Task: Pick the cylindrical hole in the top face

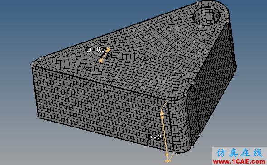Action: (x=206, y=16)
